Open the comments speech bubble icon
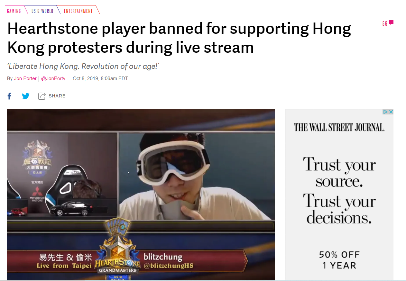The height and width of the screenshot is (281, 406). click(391, 23)
